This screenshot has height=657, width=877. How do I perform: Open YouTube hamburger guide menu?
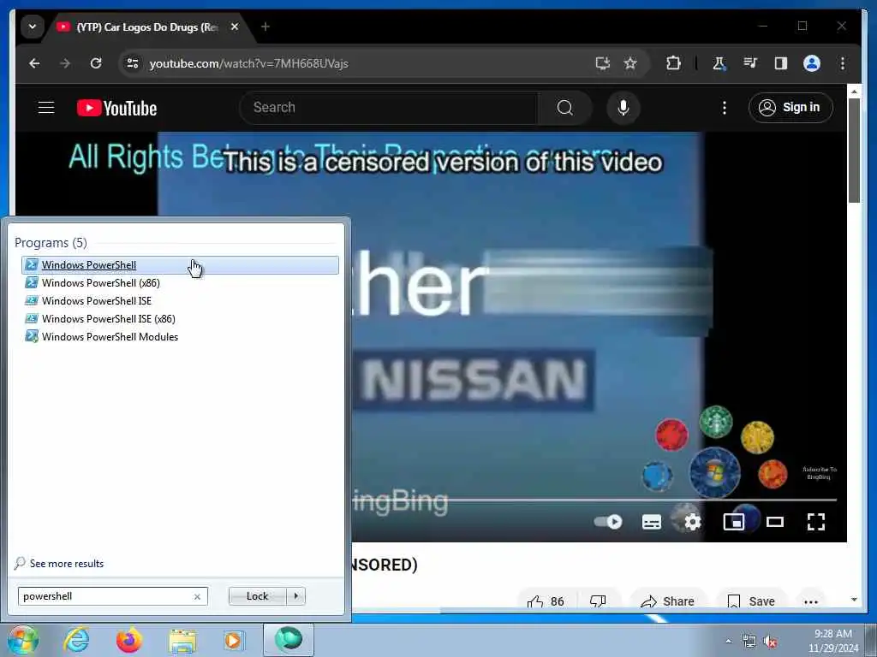46,107
